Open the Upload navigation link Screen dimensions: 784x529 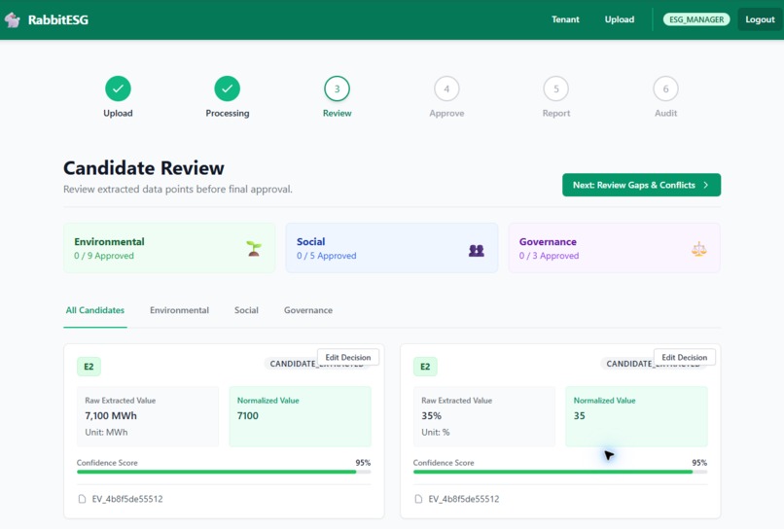pos(620,19)
